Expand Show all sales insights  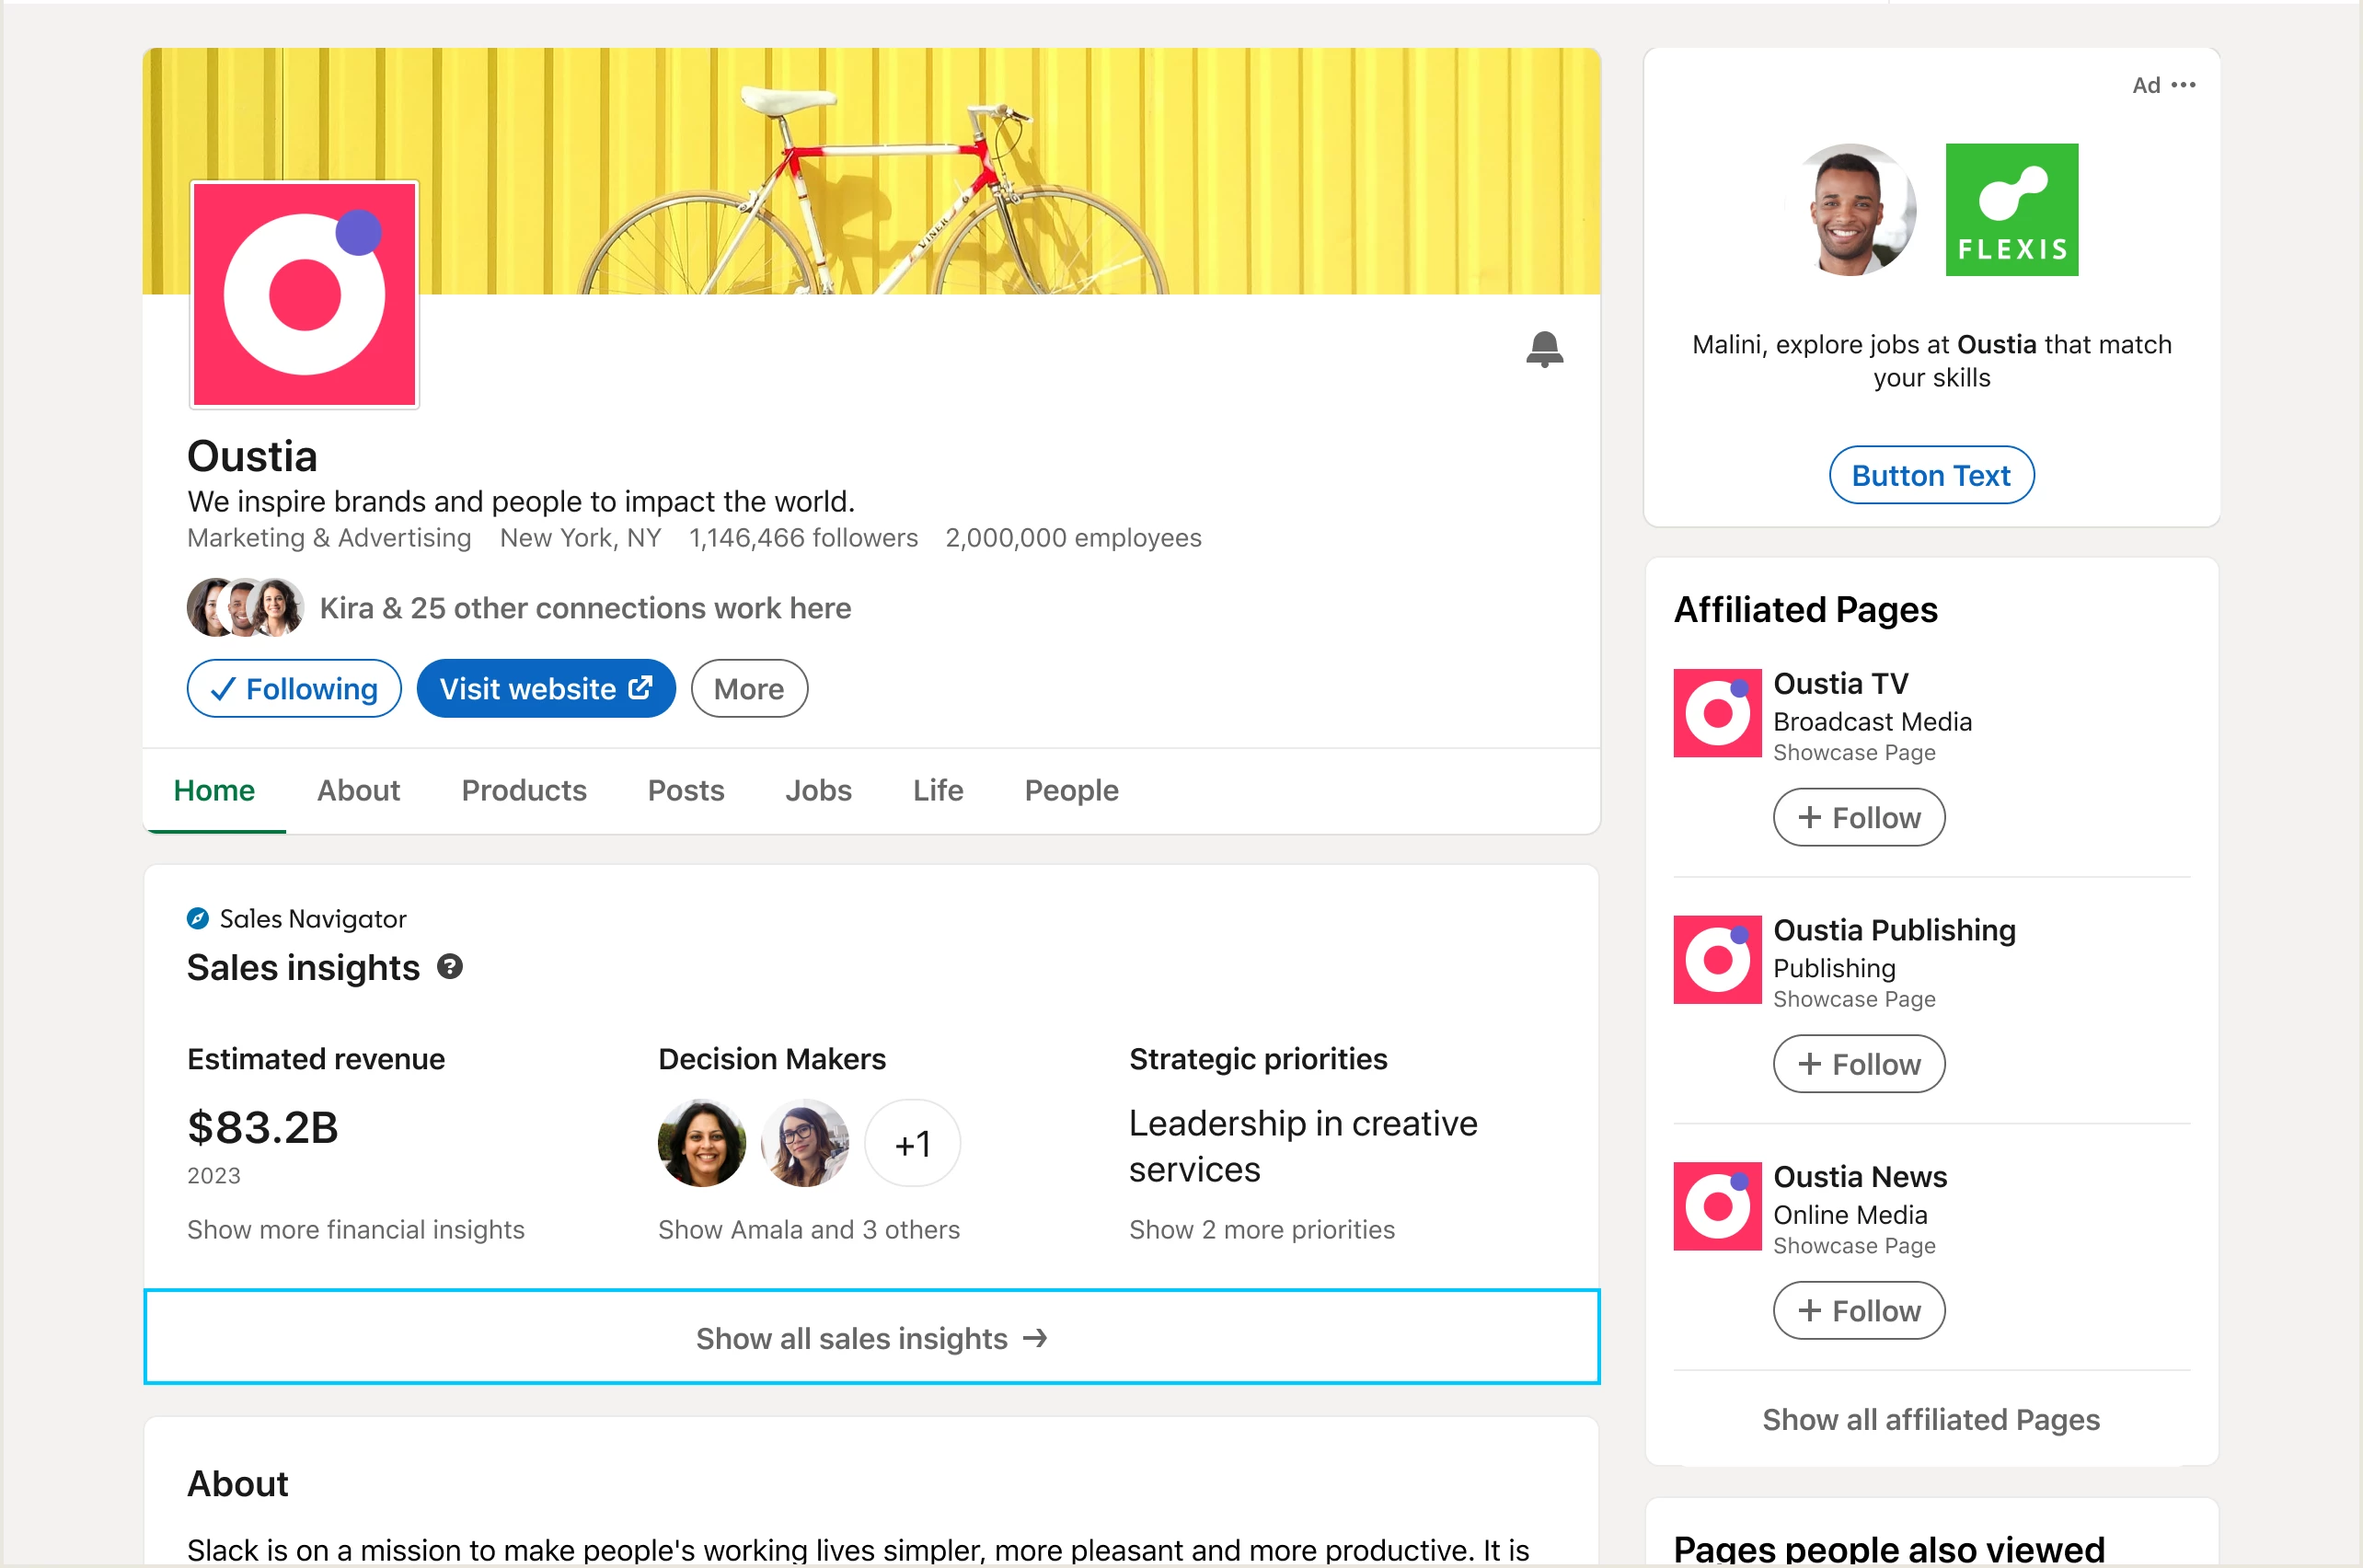(871, 1338)
